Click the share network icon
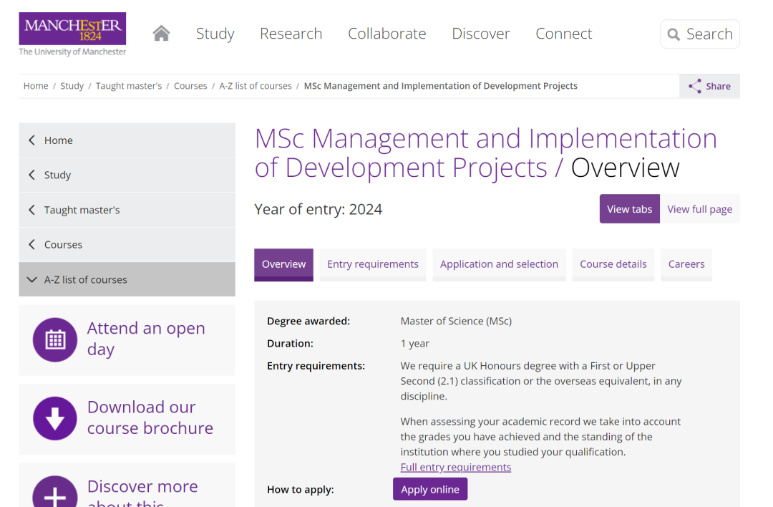The image size is (773, 507). click(x=694, y=86)
